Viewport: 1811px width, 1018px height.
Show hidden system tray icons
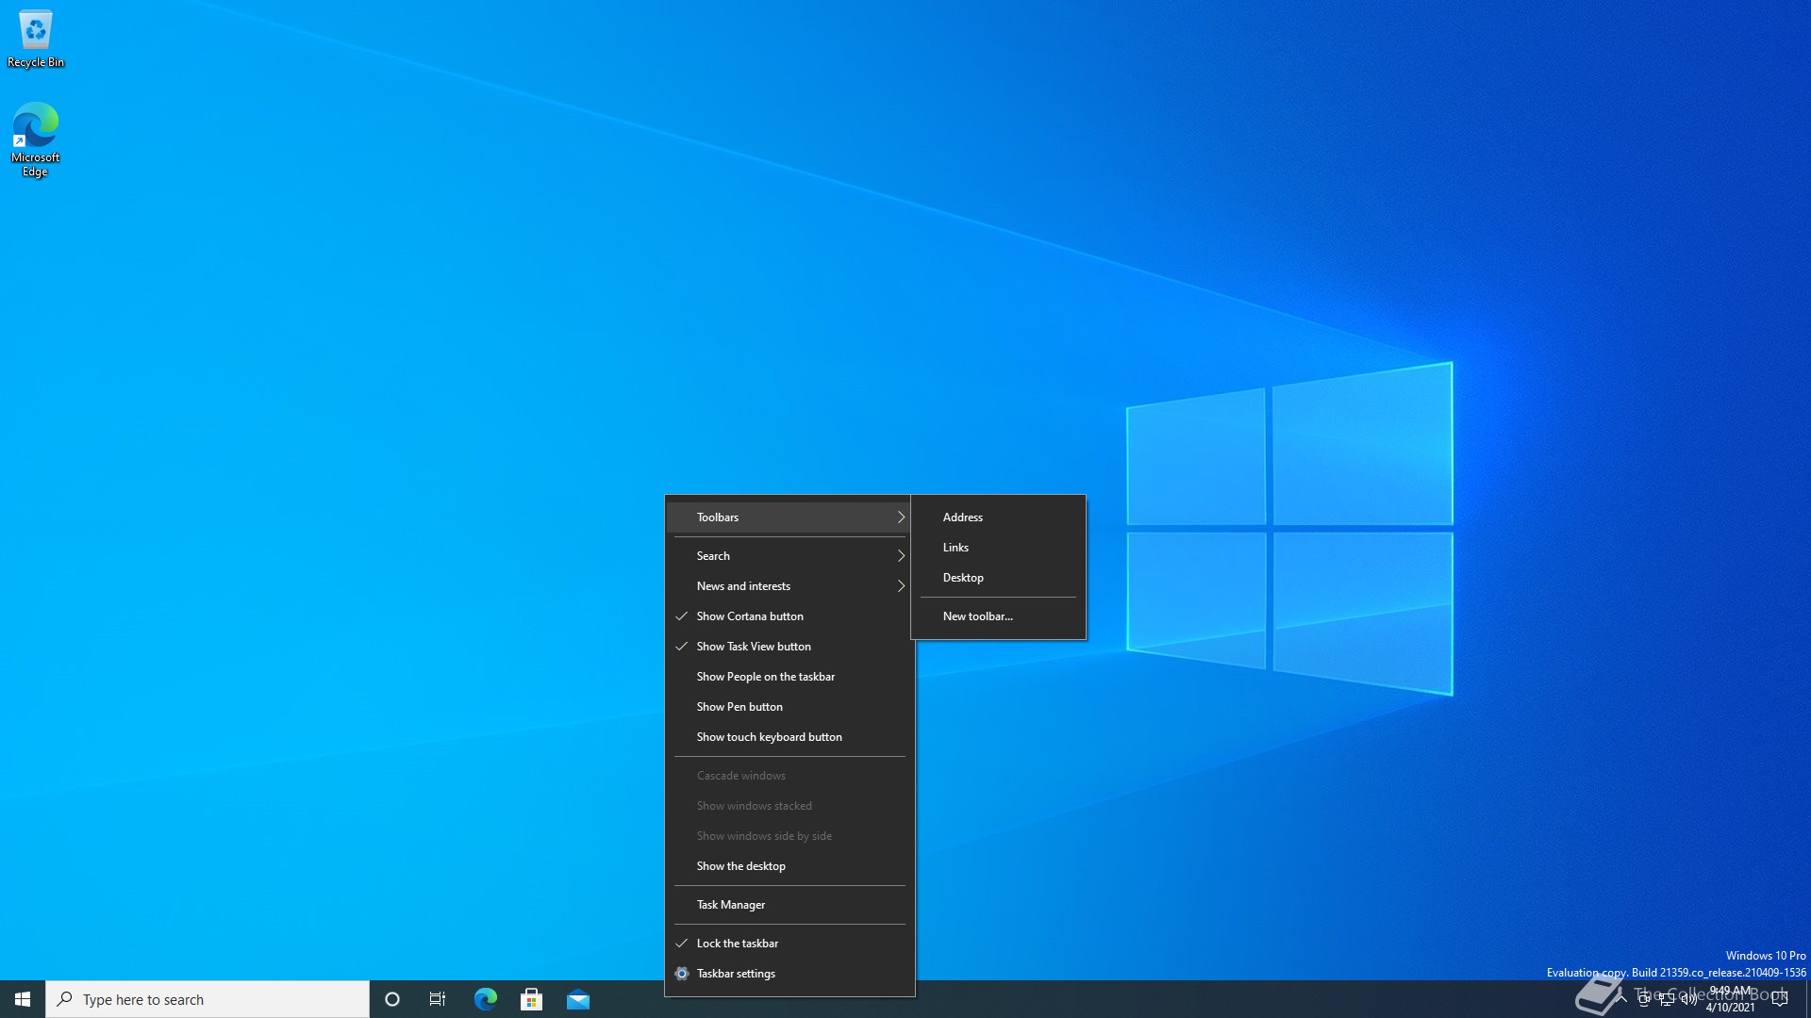tap(1621, 999)
